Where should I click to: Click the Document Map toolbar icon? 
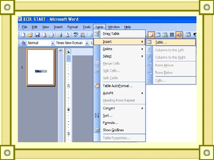[x=188, y=35]
